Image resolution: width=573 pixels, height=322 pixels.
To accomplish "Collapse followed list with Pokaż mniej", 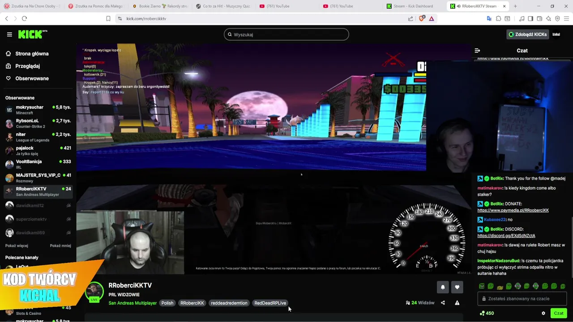I will (60, 246).
